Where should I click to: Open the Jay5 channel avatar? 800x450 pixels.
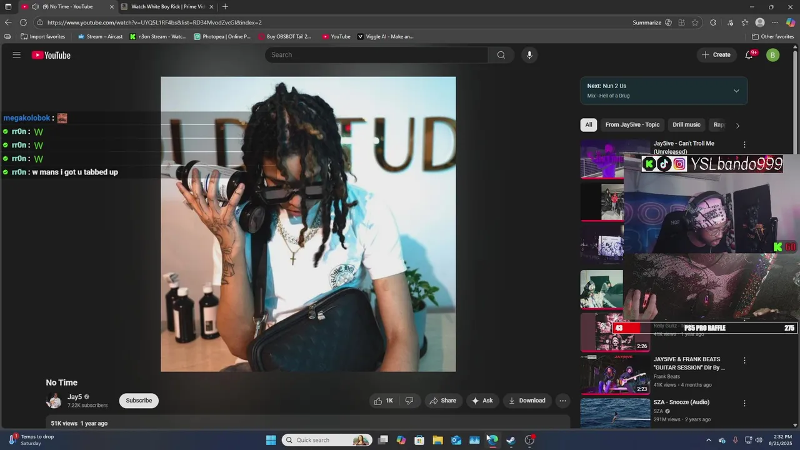(54, 401)
